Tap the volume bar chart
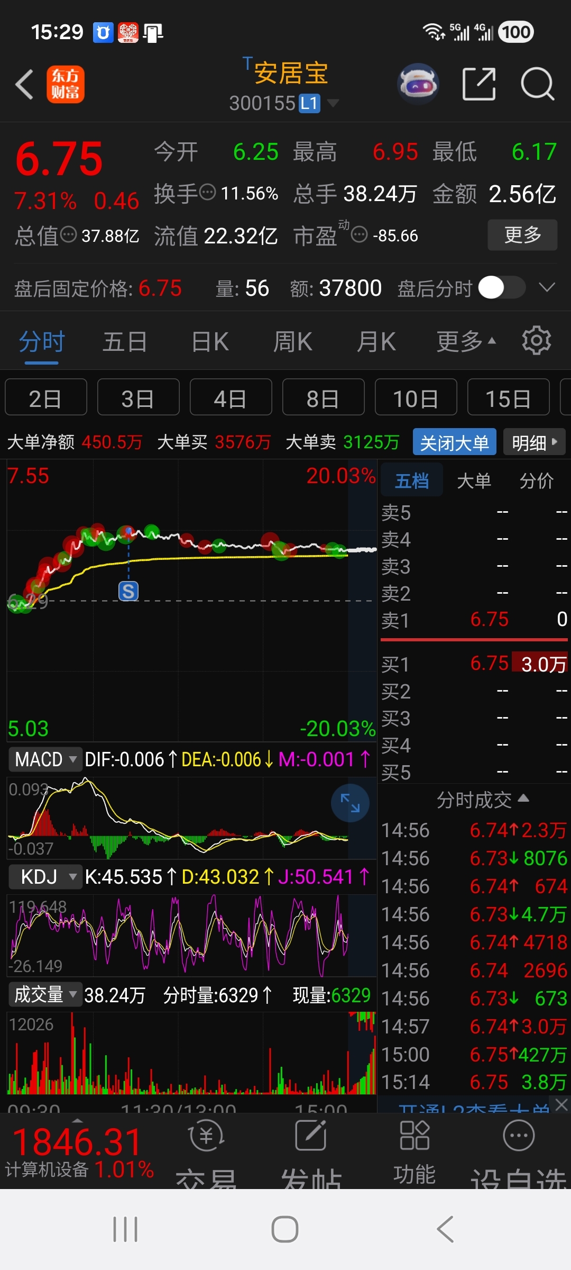 (191, 1053)
